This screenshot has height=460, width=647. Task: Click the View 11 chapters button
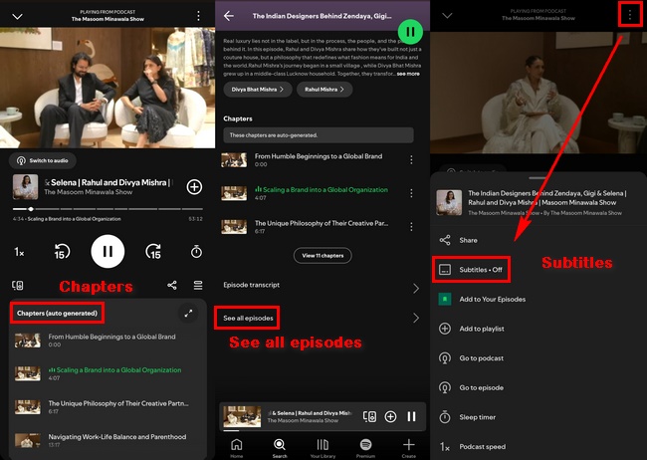pos(322,256)
